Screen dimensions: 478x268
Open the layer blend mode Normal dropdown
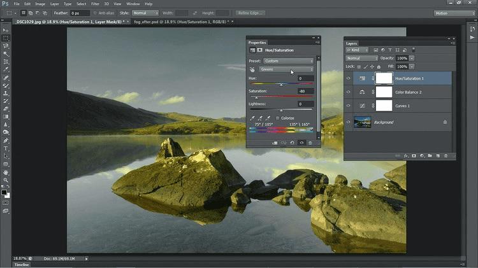362,58
